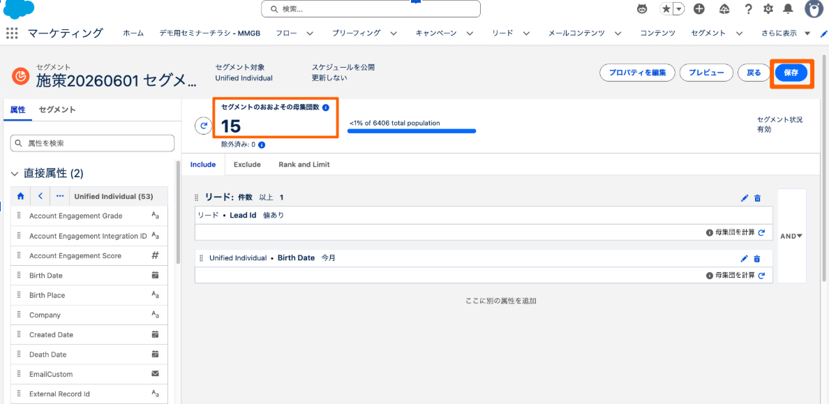Select the Include tab
Viewport: 829px width, 404px height.
click(203, 165)
